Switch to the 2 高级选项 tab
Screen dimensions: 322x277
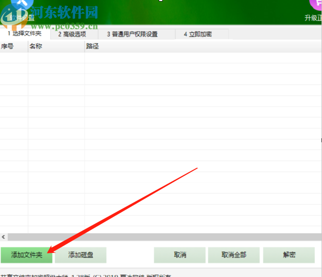74,34
